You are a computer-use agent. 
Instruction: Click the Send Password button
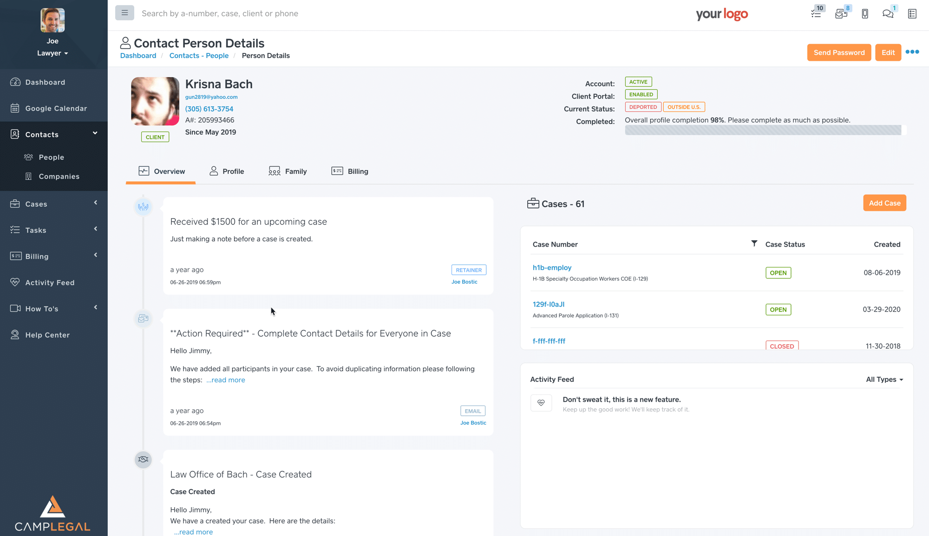coord(839,52)
